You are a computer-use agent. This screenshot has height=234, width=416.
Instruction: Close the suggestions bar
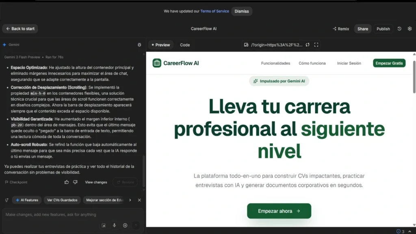click(139, 200)
